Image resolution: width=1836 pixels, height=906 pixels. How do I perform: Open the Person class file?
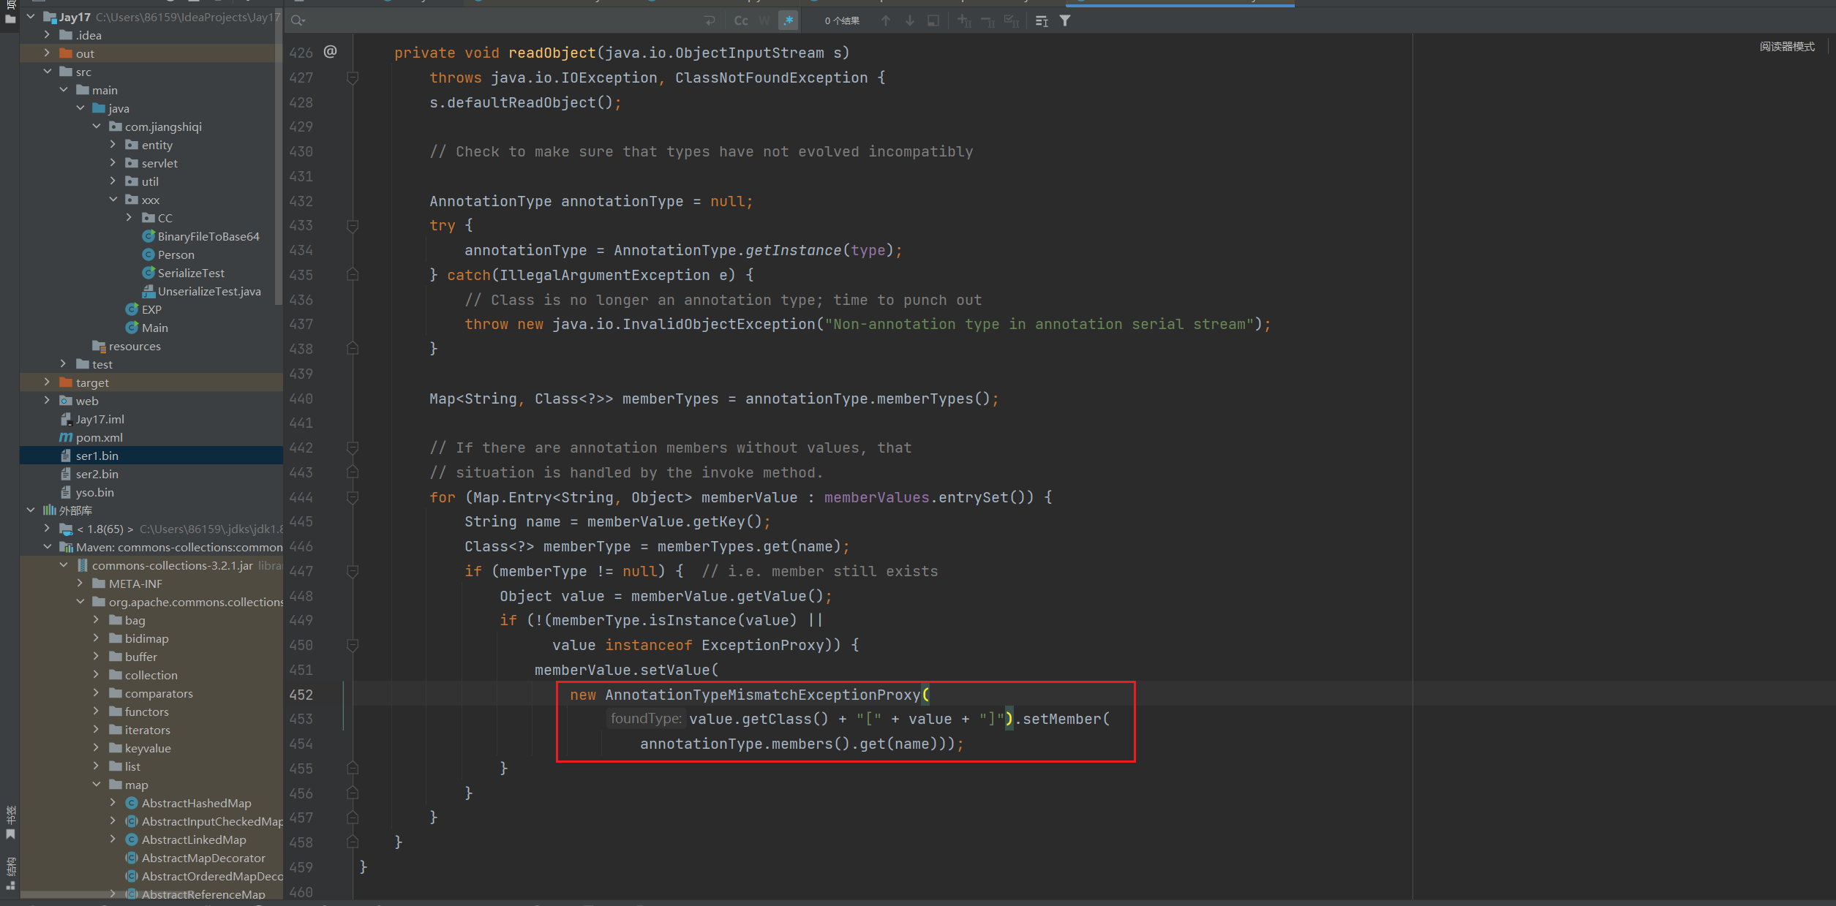pos(176,254)
